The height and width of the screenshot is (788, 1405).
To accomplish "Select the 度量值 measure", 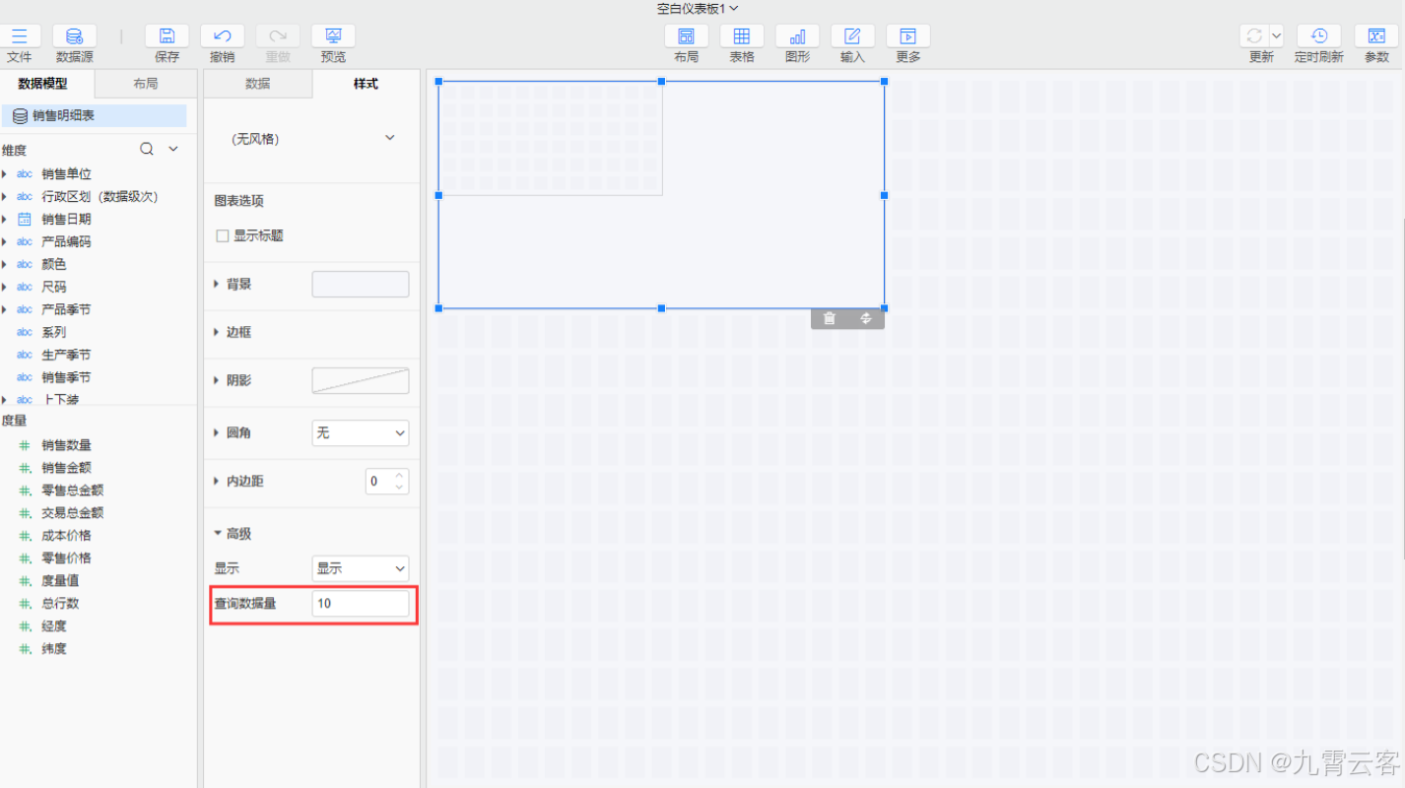I will pyautogui.click(x=60, y=581).
